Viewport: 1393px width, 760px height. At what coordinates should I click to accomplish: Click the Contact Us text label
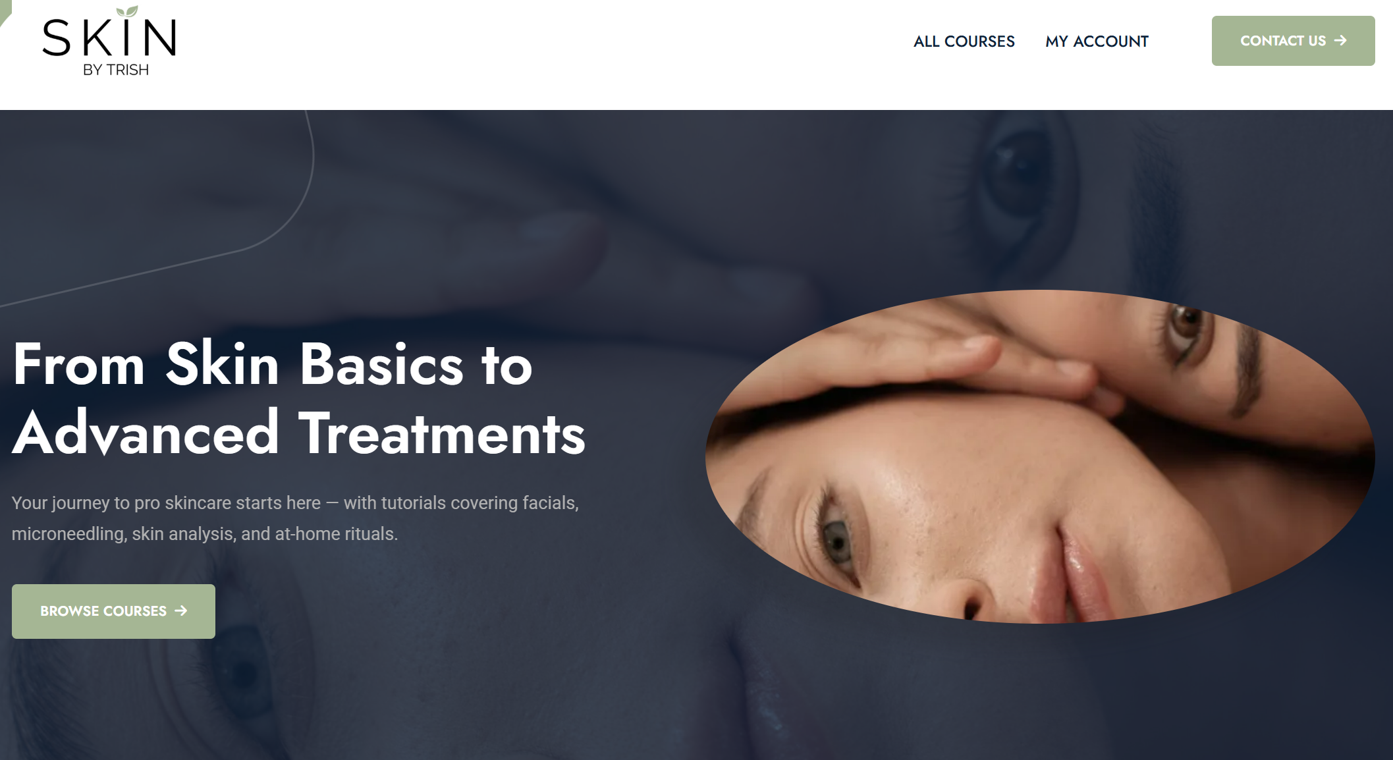tap(1283, 41)
